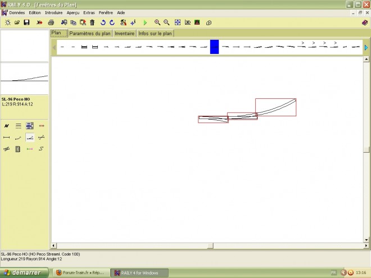The width and height of the screenshot is (371, 278).
Task: Switch to the Plan tab
Action: 58,33
